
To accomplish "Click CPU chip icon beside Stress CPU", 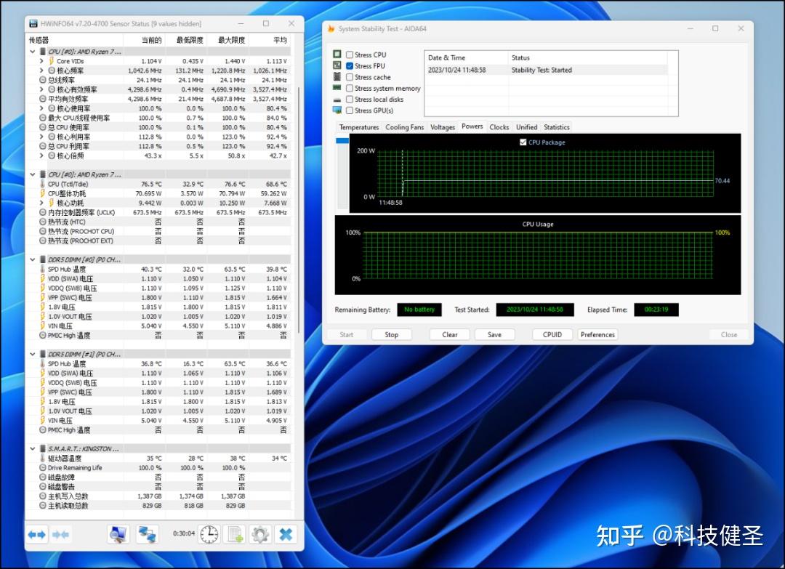I will [x=337, y=54].
